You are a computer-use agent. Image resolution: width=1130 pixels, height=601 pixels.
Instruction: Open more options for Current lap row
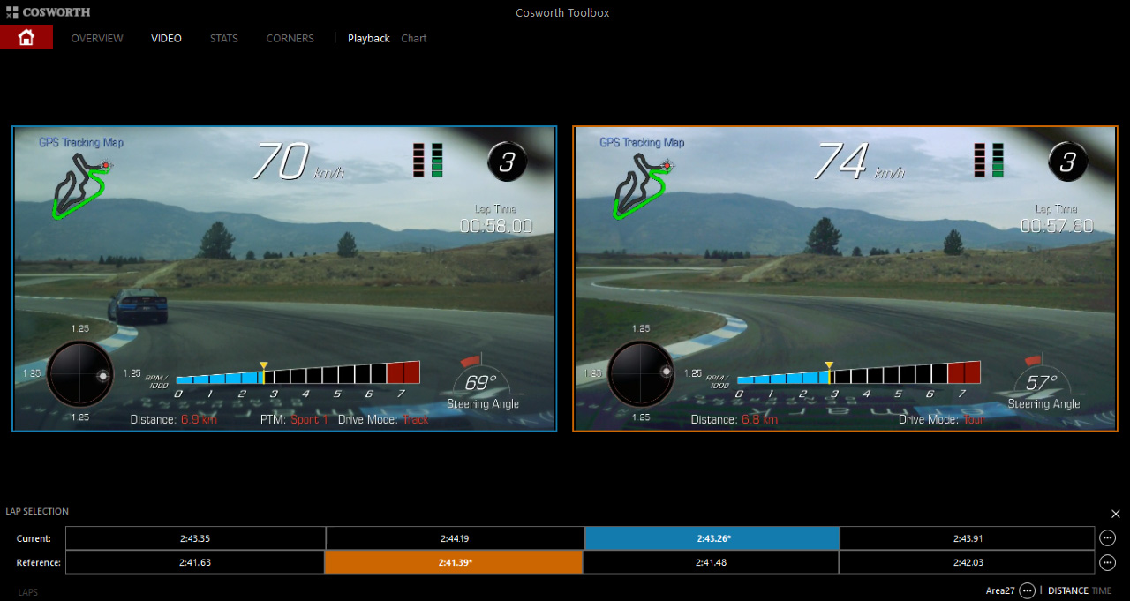tap(1107, 537)
